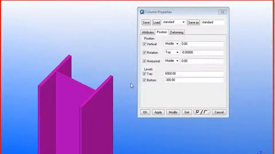Click the Modify button
Image resolution: width=275 pixels, height=154 pixels.
point(173,112)
